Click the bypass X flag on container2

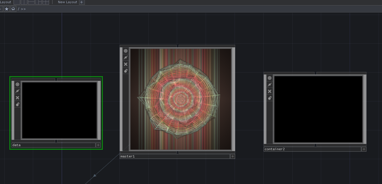tap(269, 91)
